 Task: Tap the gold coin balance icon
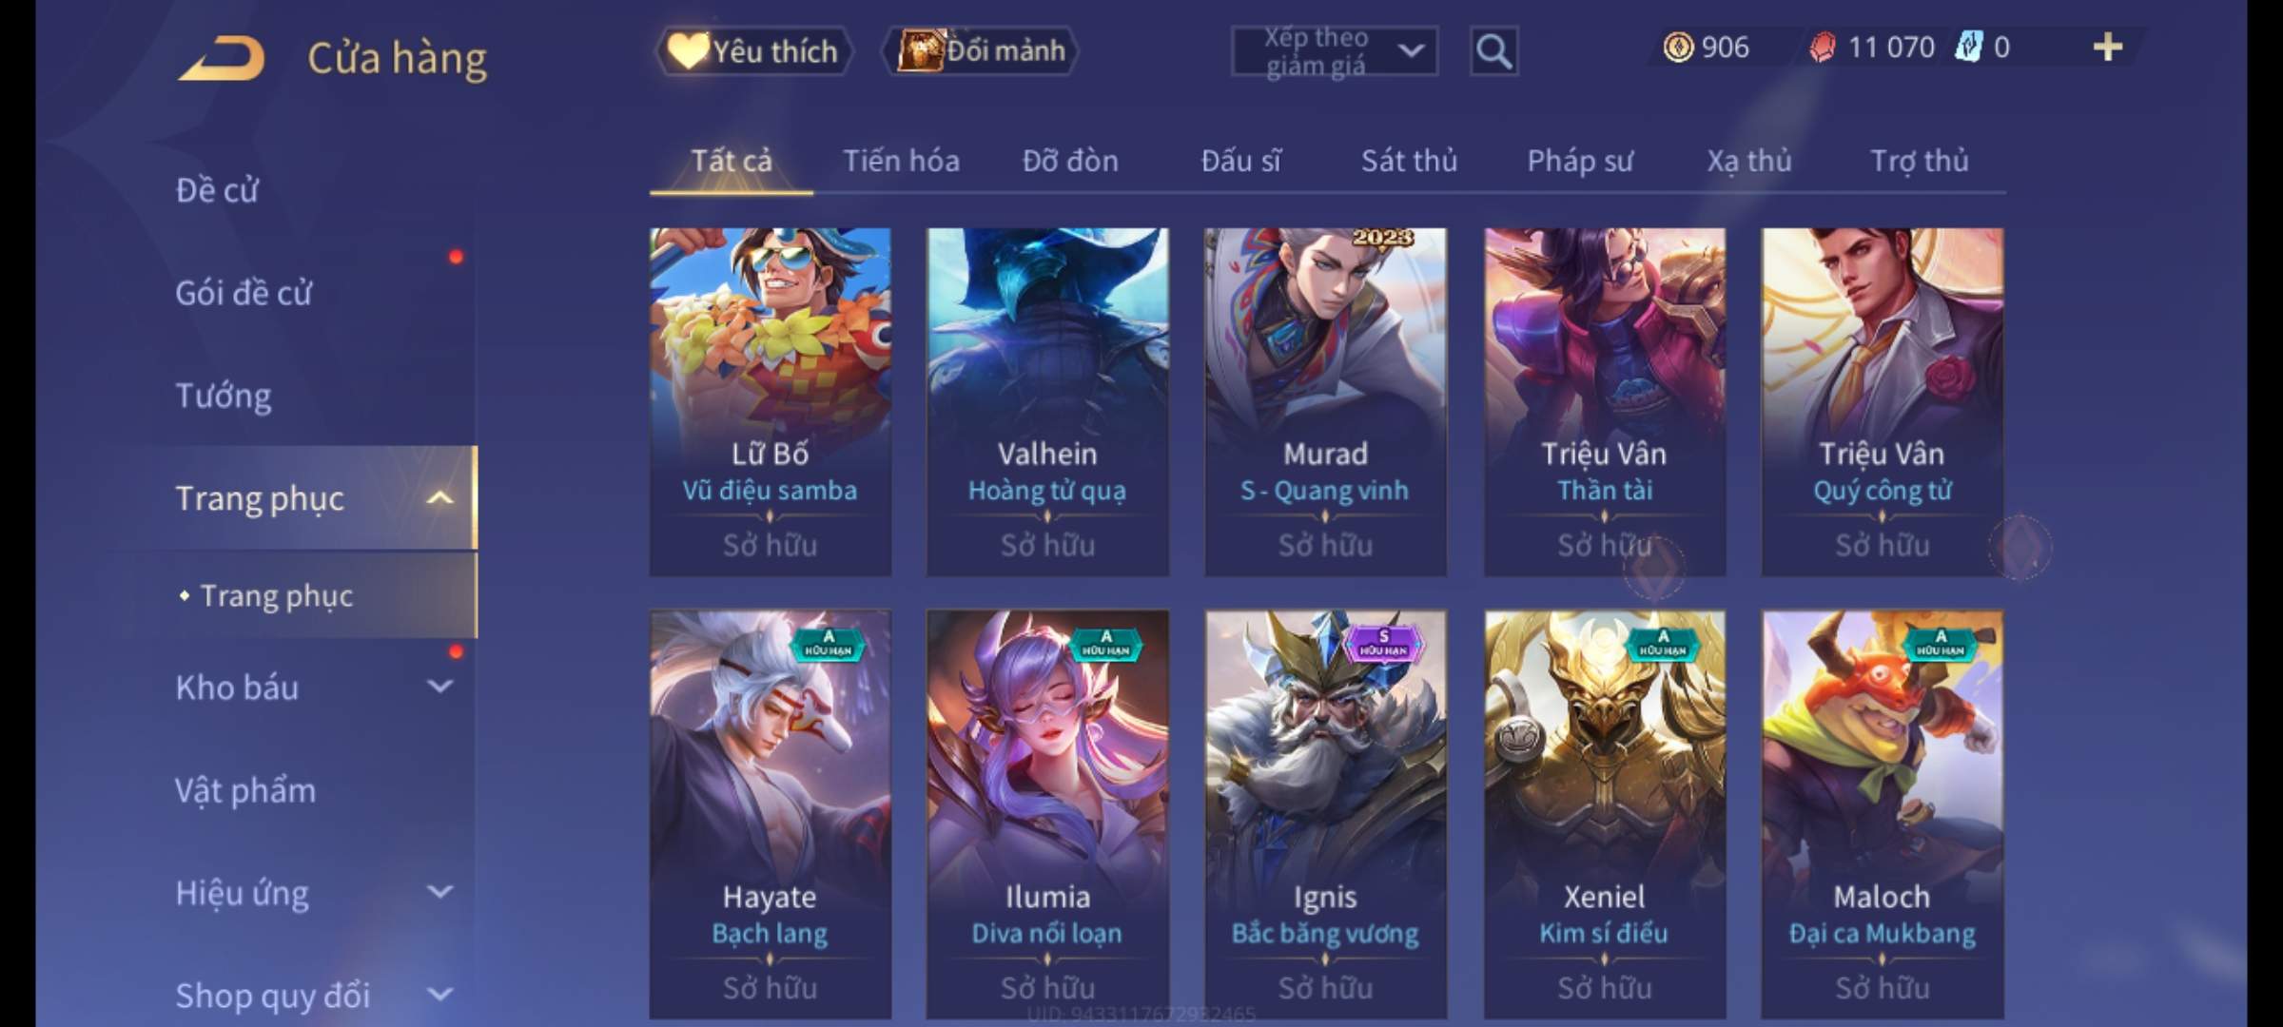point(1678,47)
